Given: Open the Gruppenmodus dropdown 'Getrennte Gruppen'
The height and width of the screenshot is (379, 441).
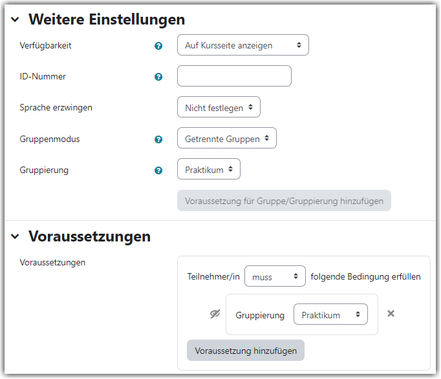Looking at the screenshot, I should pyautogui.click(x=227, y=138).
